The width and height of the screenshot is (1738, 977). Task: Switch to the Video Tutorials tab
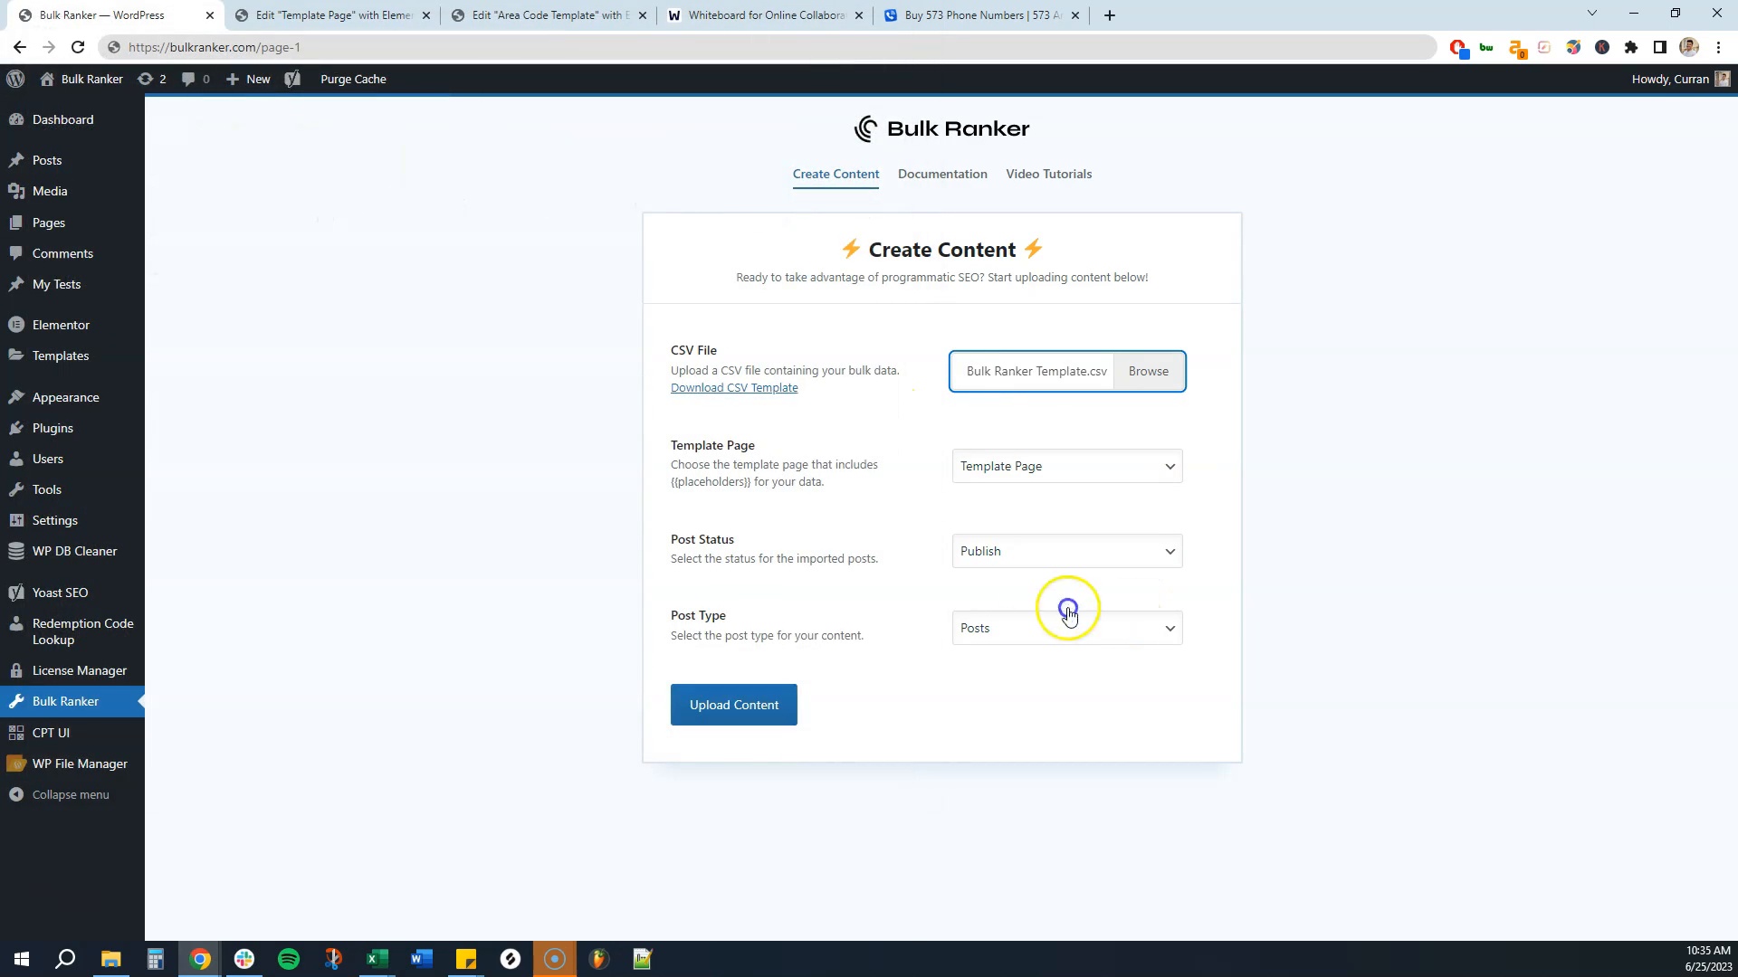[x=1048, y=174]
